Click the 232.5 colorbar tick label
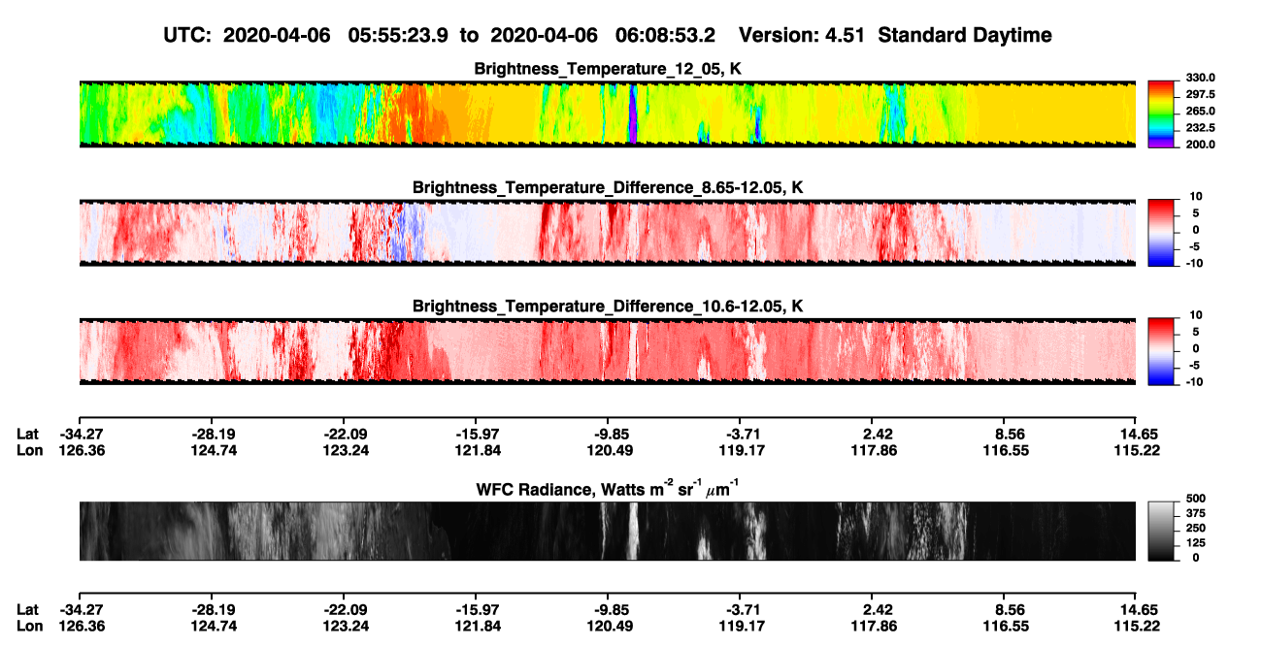Screen dimensions: 1262x647 pyautogui.click(x=1200, y=127)
